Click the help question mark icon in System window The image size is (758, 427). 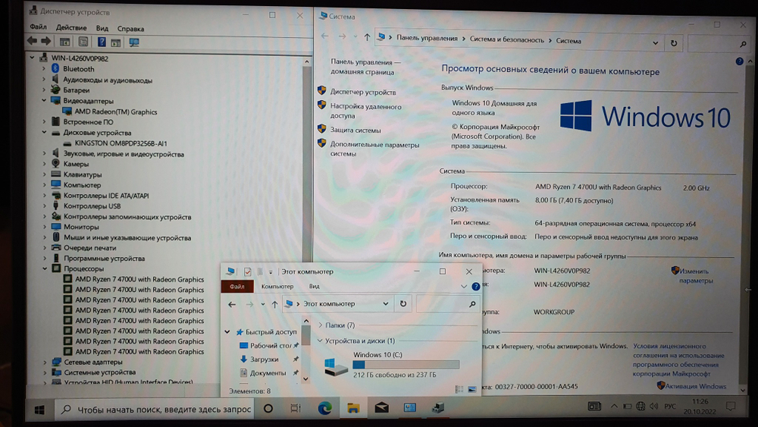[738, 61]
